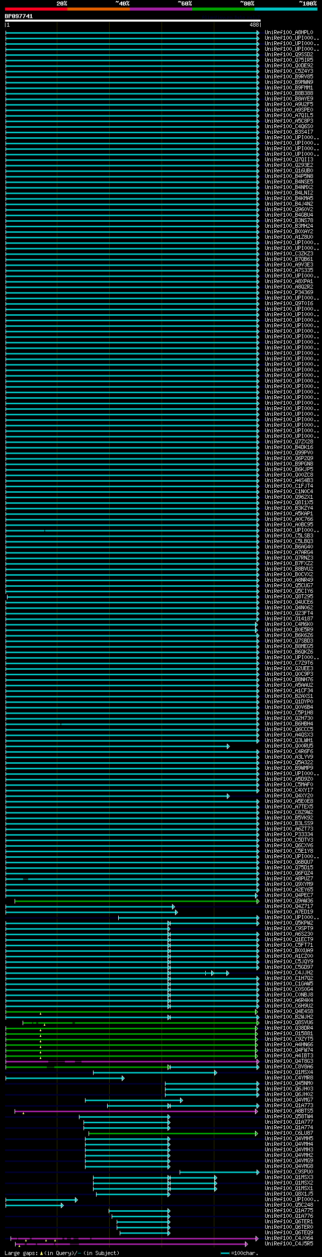Viewport: 322px width, 1257px height.
Task: Select label UniRef100_Q5KPW2
Action: [x=289, y=923]
